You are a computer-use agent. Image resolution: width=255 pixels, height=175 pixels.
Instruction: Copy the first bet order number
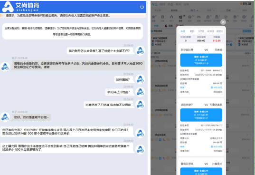tap(221, 70)
